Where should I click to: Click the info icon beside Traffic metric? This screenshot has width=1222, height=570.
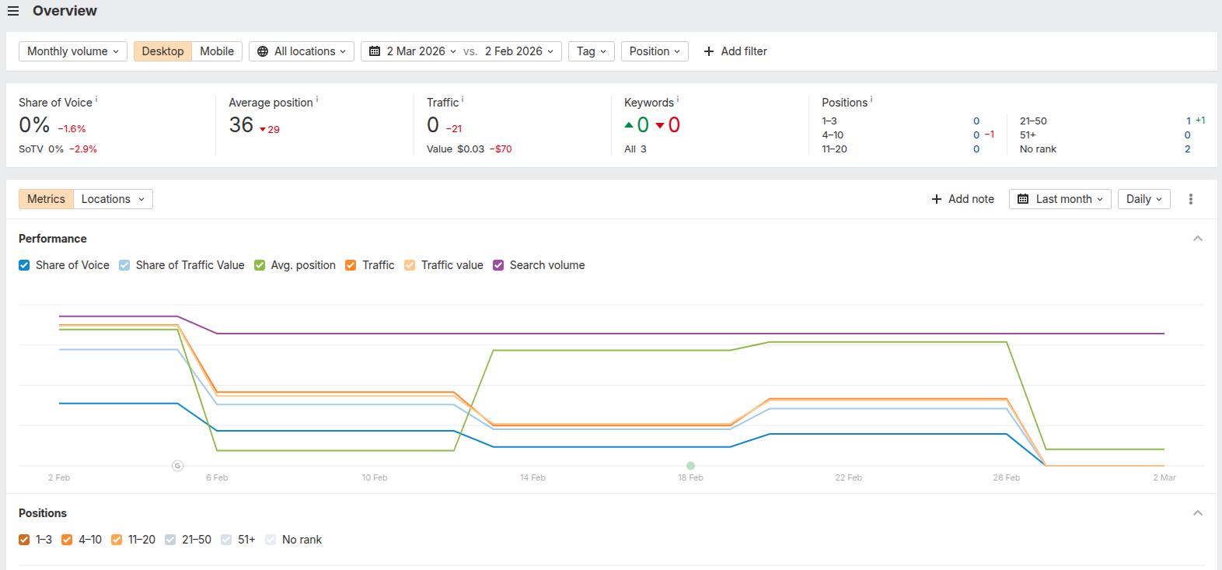[x=463, y=100]
